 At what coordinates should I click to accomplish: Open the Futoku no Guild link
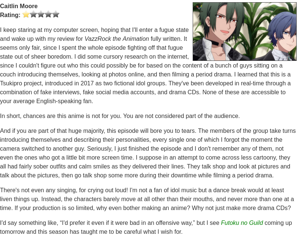tap(242, 223)
